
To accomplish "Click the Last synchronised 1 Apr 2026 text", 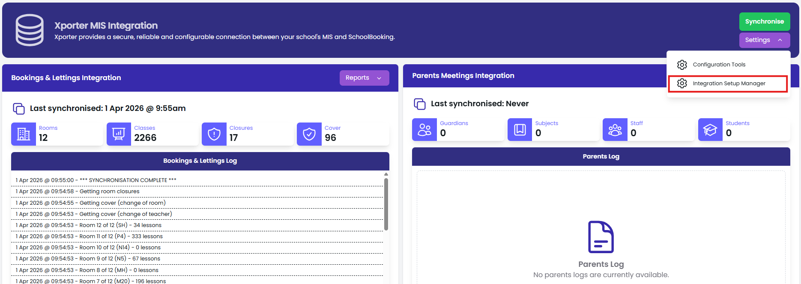I will [x=108, y=108].
